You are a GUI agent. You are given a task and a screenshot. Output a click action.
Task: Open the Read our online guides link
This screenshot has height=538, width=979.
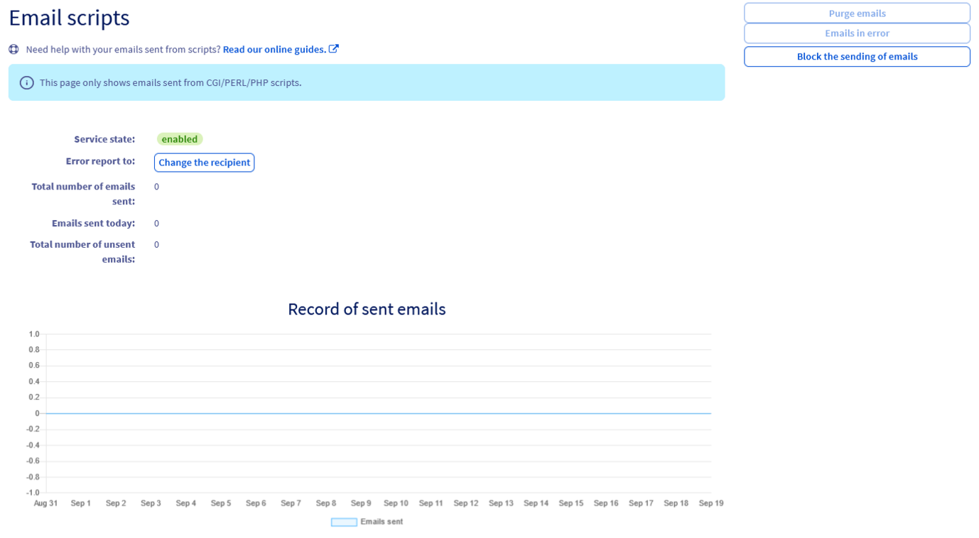pyautogui.click(x=274, y=50)
